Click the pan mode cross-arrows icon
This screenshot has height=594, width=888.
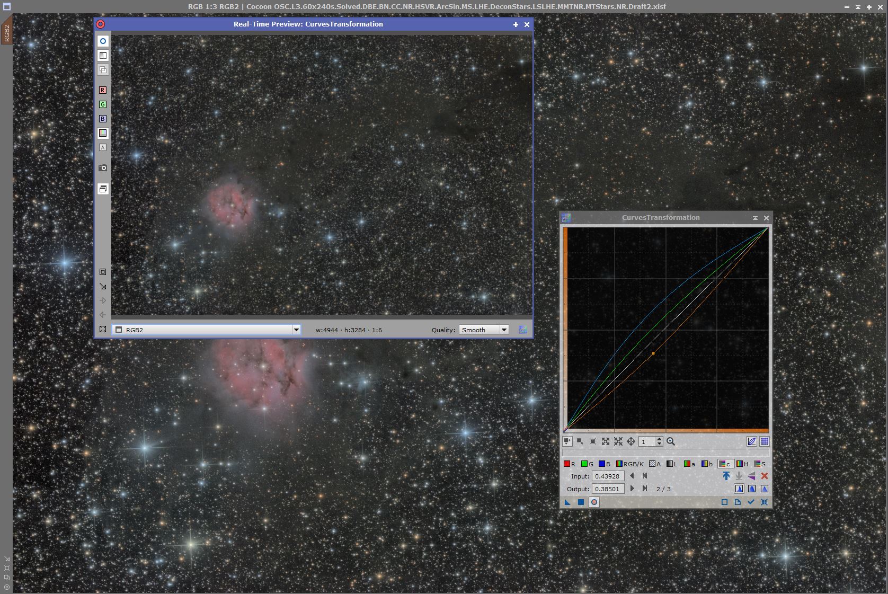[631, 441]
